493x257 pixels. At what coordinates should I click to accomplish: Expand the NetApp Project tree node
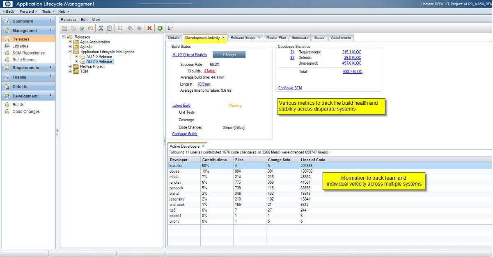(71, 67)
